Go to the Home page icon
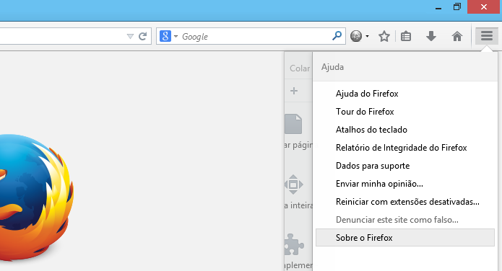Viewport: 502px width, 271px height. pos(457,37)
